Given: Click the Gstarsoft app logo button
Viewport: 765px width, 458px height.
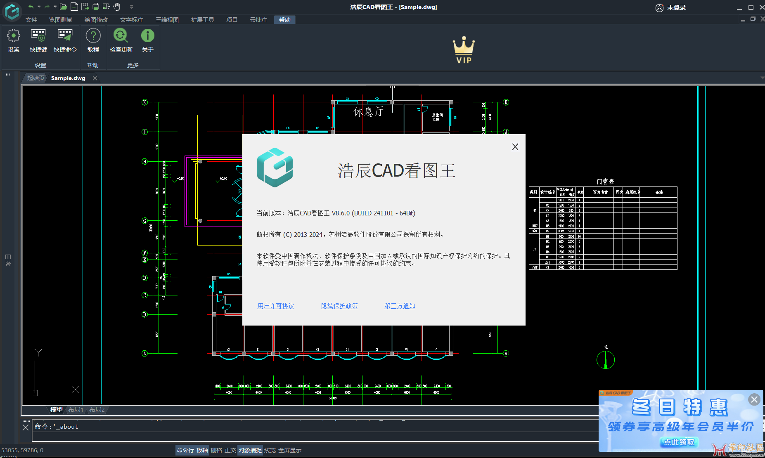Looking at the screenshot, I should [12, 11].
